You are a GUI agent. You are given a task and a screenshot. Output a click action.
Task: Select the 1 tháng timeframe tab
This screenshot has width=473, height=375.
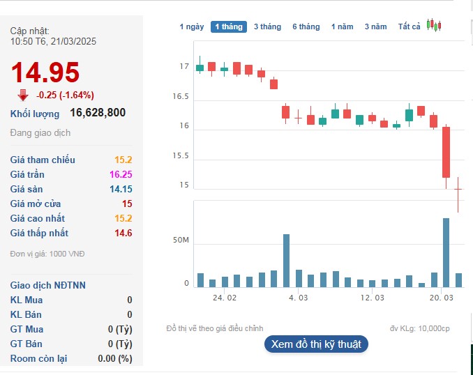(229, 26)
